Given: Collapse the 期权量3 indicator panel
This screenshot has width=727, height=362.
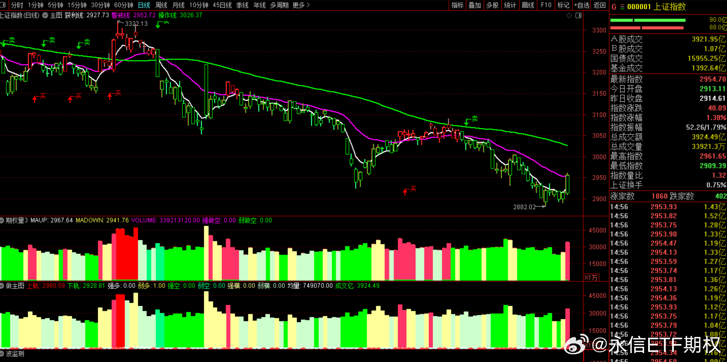Looking at the screenshot, I should (2, 221).
